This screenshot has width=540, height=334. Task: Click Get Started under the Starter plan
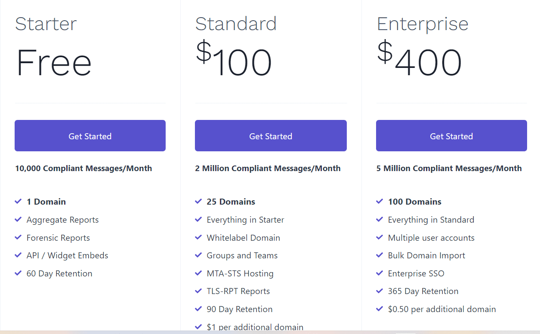click(90, 135)
